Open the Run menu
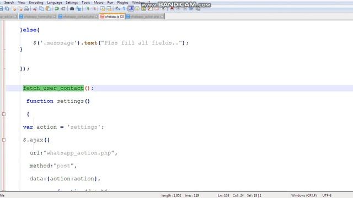This screenshot has width=353, height=198. click(x=110, y=2)
